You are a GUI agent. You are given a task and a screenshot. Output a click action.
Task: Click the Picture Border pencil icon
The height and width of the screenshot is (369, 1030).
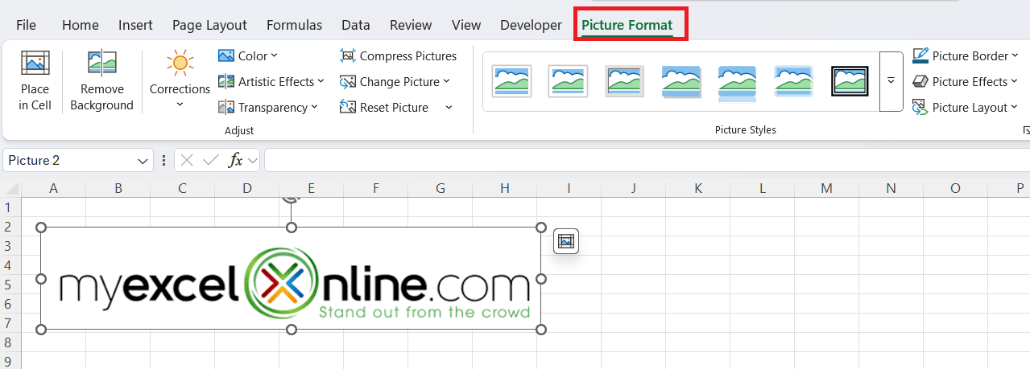[920, 56]
